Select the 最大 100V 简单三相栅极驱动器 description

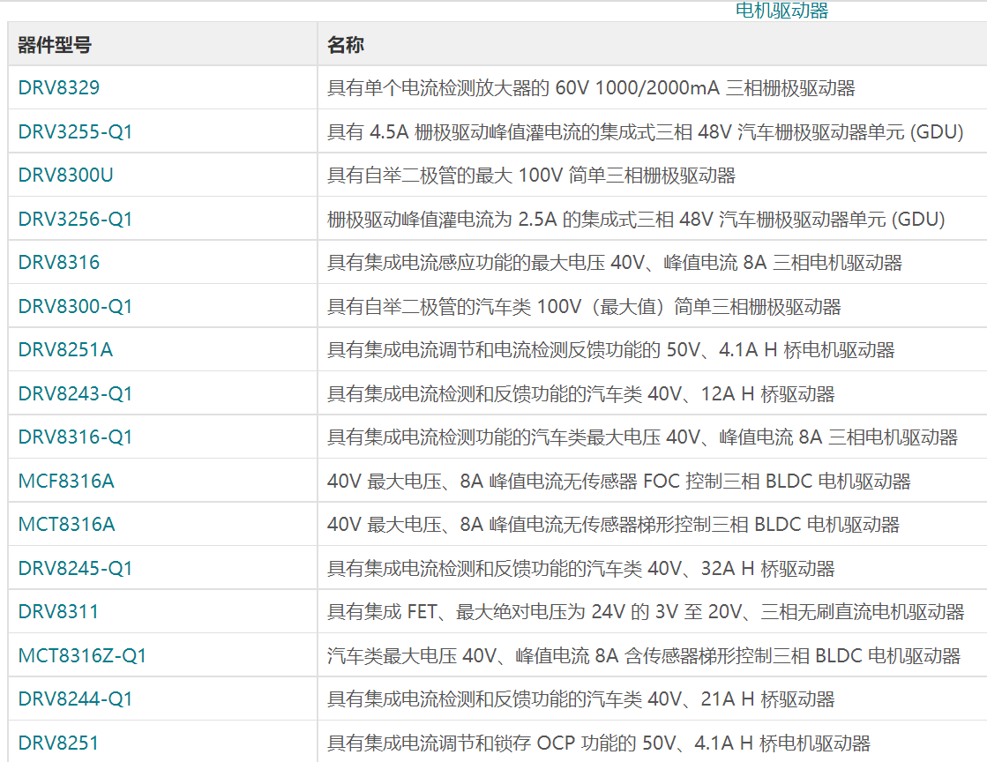pos(531,176)
